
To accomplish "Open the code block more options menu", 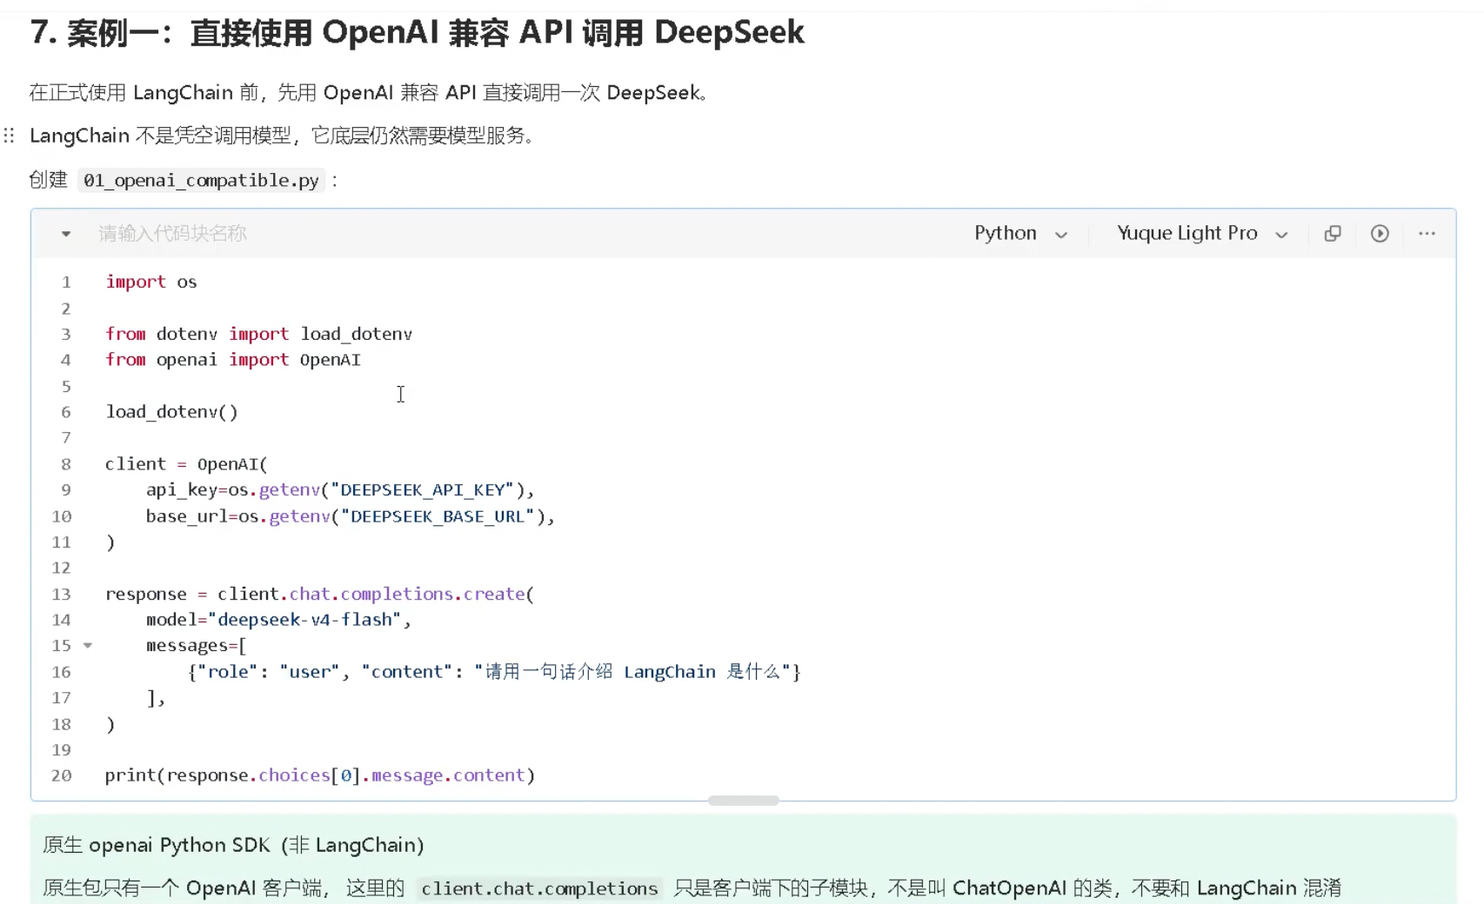I will [1427, 233].
